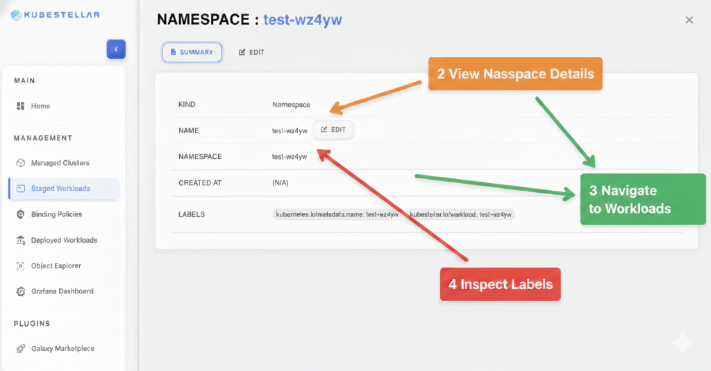711x371 pixels.
Task: Select the kubernetes.io metadata name label chip
Action: [337, 215]
